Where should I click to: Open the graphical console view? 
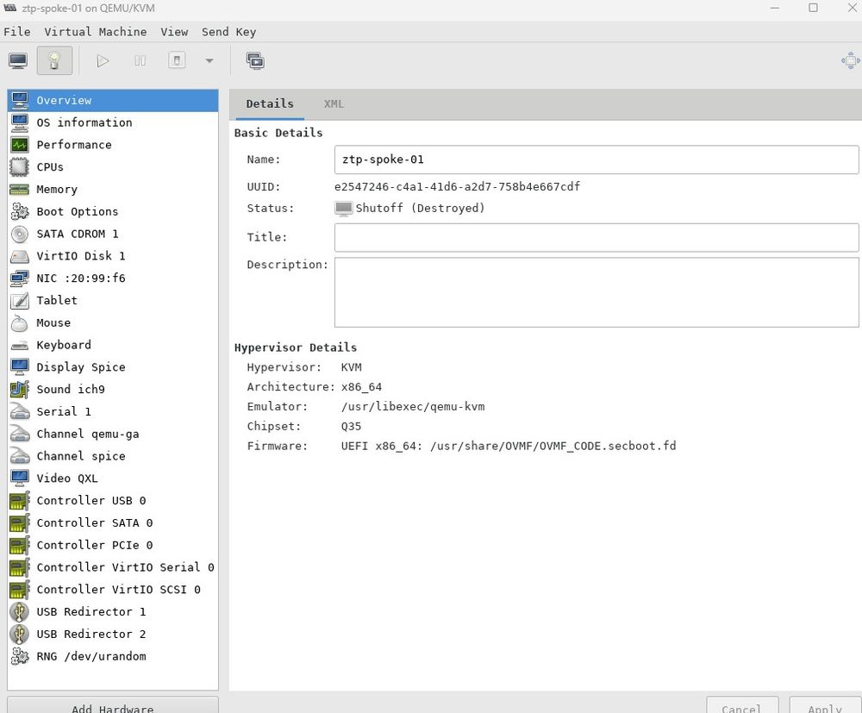pyautogui.click(x=19, y=60)
